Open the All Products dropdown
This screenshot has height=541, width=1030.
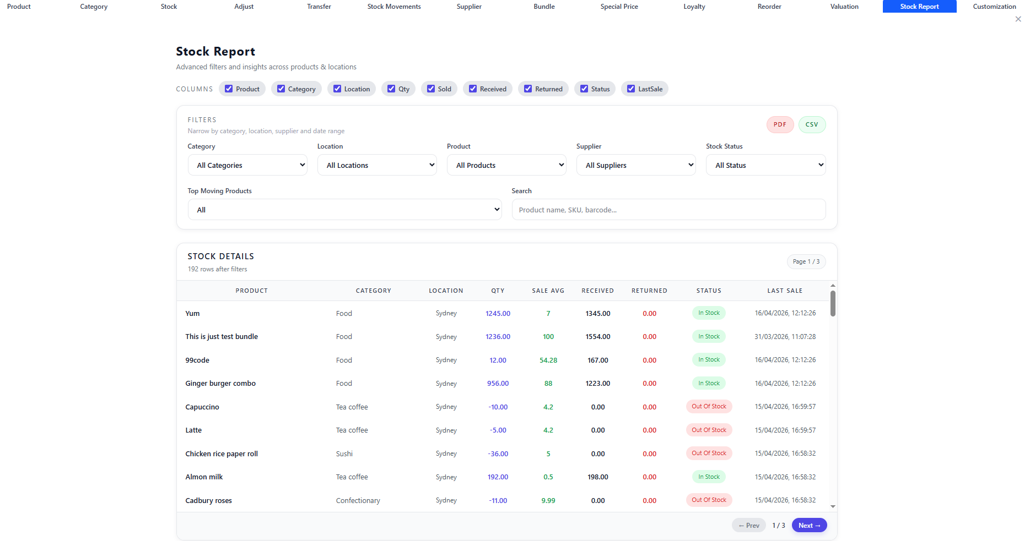(x=506, y=165)
